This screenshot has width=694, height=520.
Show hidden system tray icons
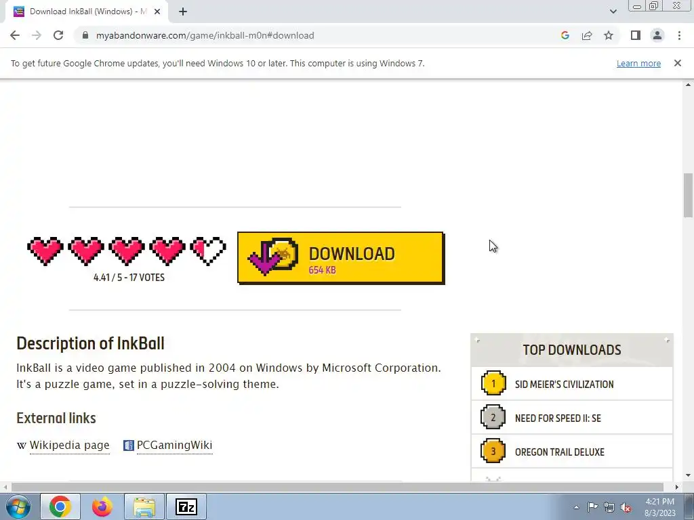576,507
